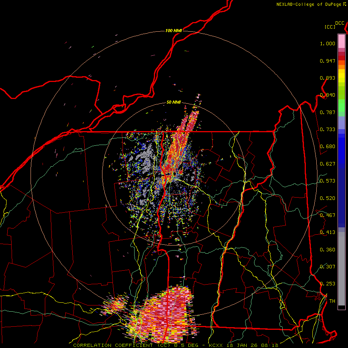Select the 0.627 scale value
The image size is (348, 348).
(x=328, y=164)
